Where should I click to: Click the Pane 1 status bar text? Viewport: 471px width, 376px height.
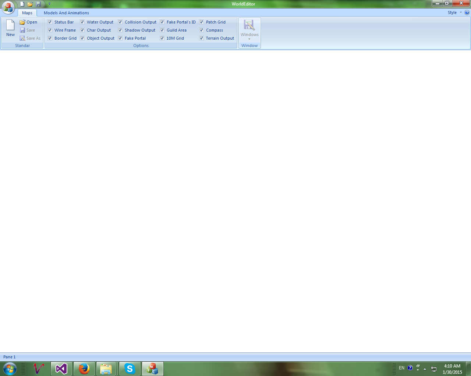tap(10, 357)
